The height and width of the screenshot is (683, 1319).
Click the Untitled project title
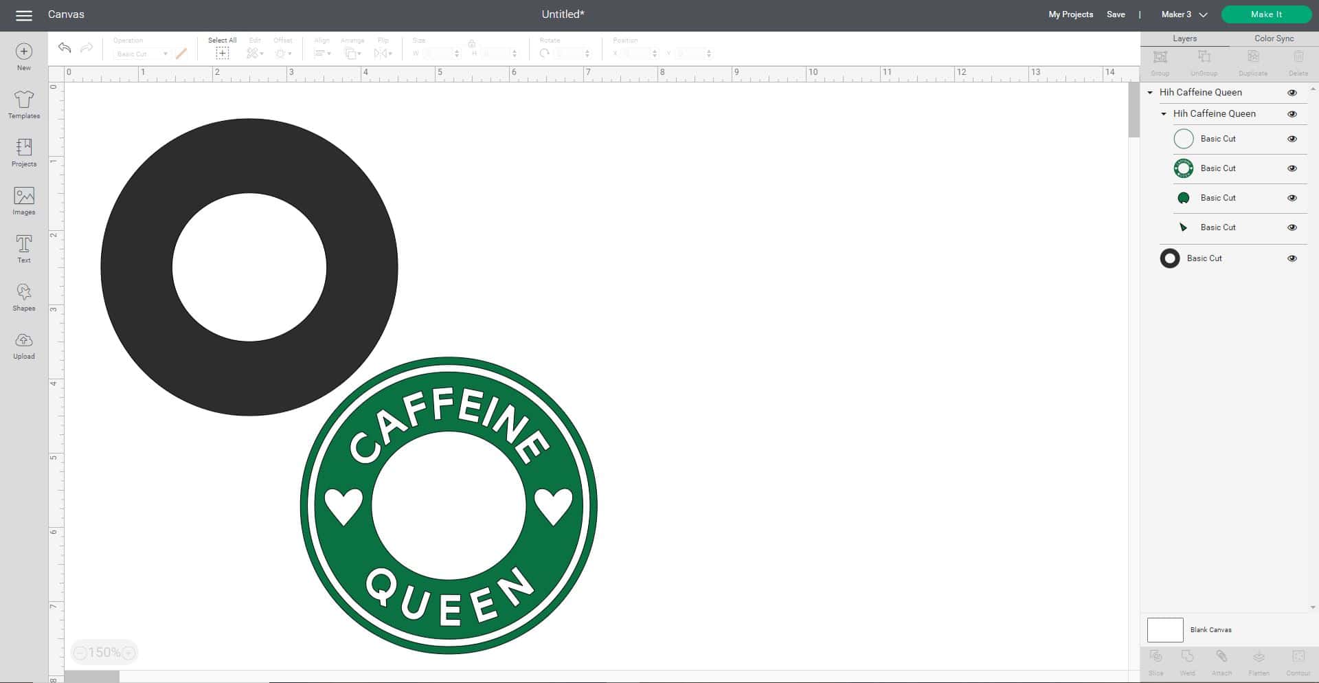pos(563,14)
